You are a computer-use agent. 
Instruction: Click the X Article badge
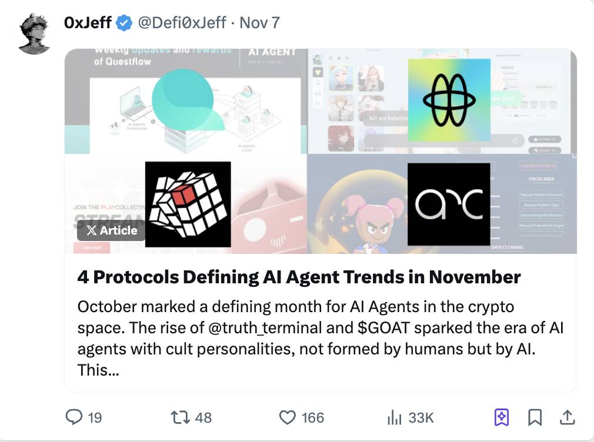111,230
